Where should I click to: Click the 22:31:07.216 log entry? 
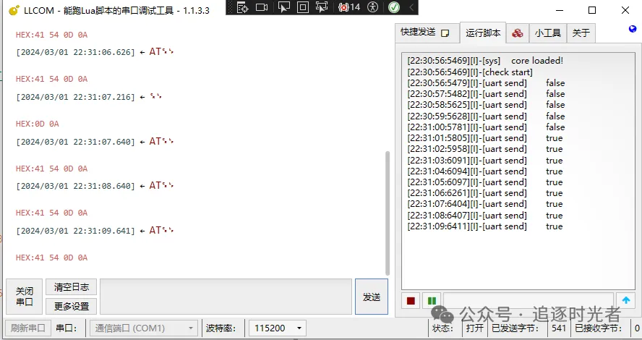point(88,97)
